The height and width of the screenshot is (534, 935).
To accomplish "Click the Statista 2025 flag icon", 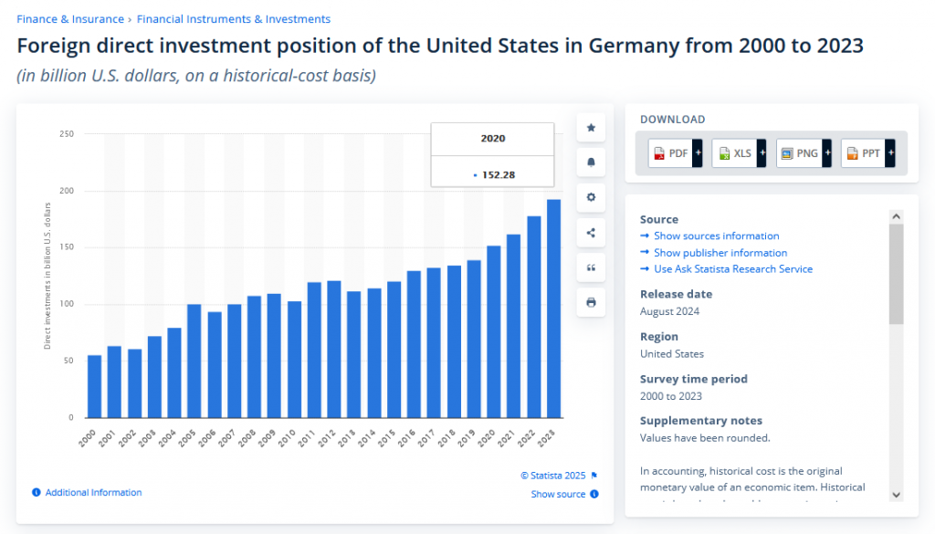I will tap(594, 476).
